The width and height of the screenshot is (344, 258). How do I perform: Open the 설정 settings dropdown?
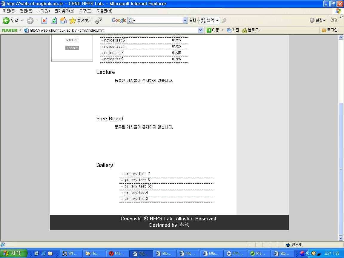[317, 20]
